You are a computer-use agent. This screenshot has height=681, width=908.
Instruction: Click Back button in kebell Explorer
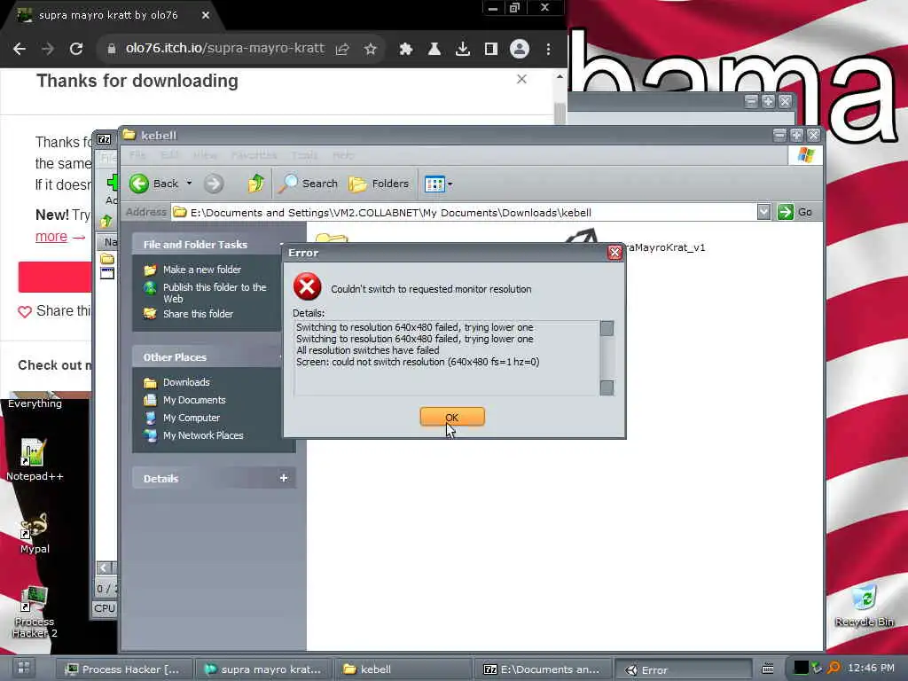[x=153, y=184]
